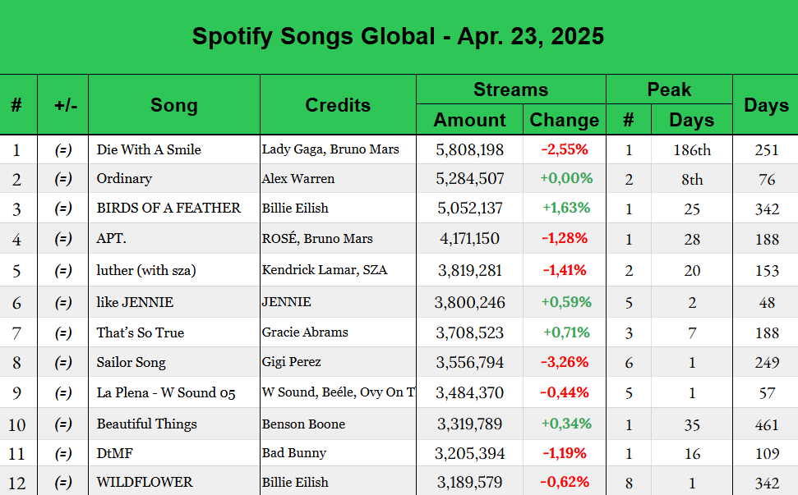Click the "BIRDS OF A FEATHER" song cell
This screenshot has height=495, width=798.
click(x=168, y=208)
